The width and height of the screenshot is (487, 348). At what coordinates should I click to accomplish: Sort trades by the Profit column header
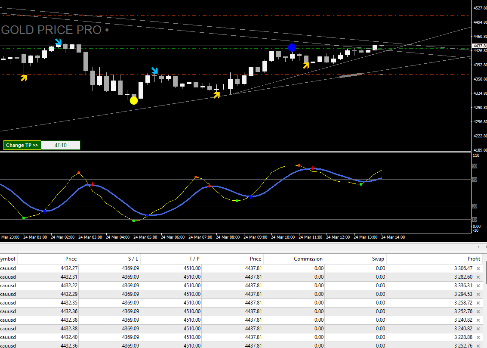tap(474, 259)
